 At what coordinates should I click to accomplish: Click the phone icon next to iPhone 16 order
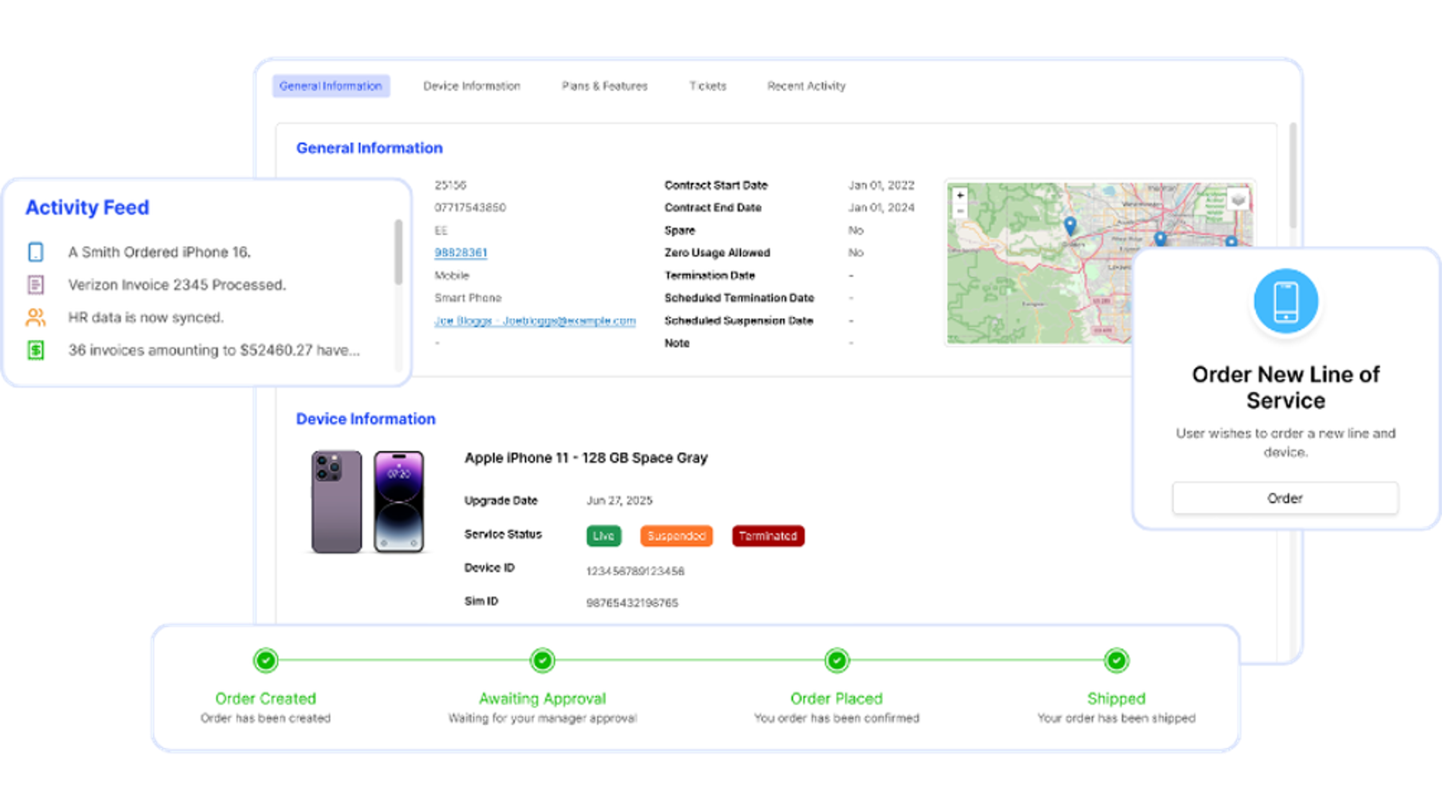pos(35,252)
